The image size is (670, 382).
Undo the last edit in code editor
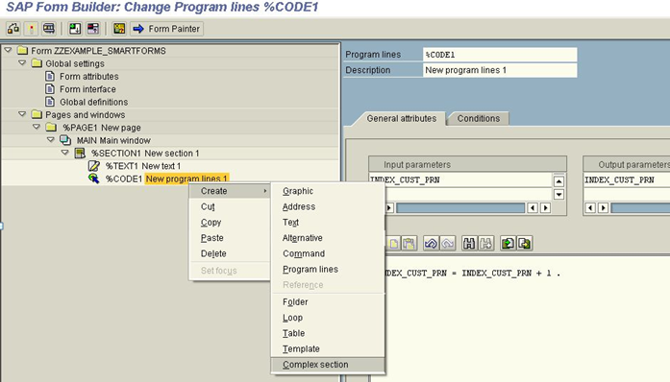(431, 243)
